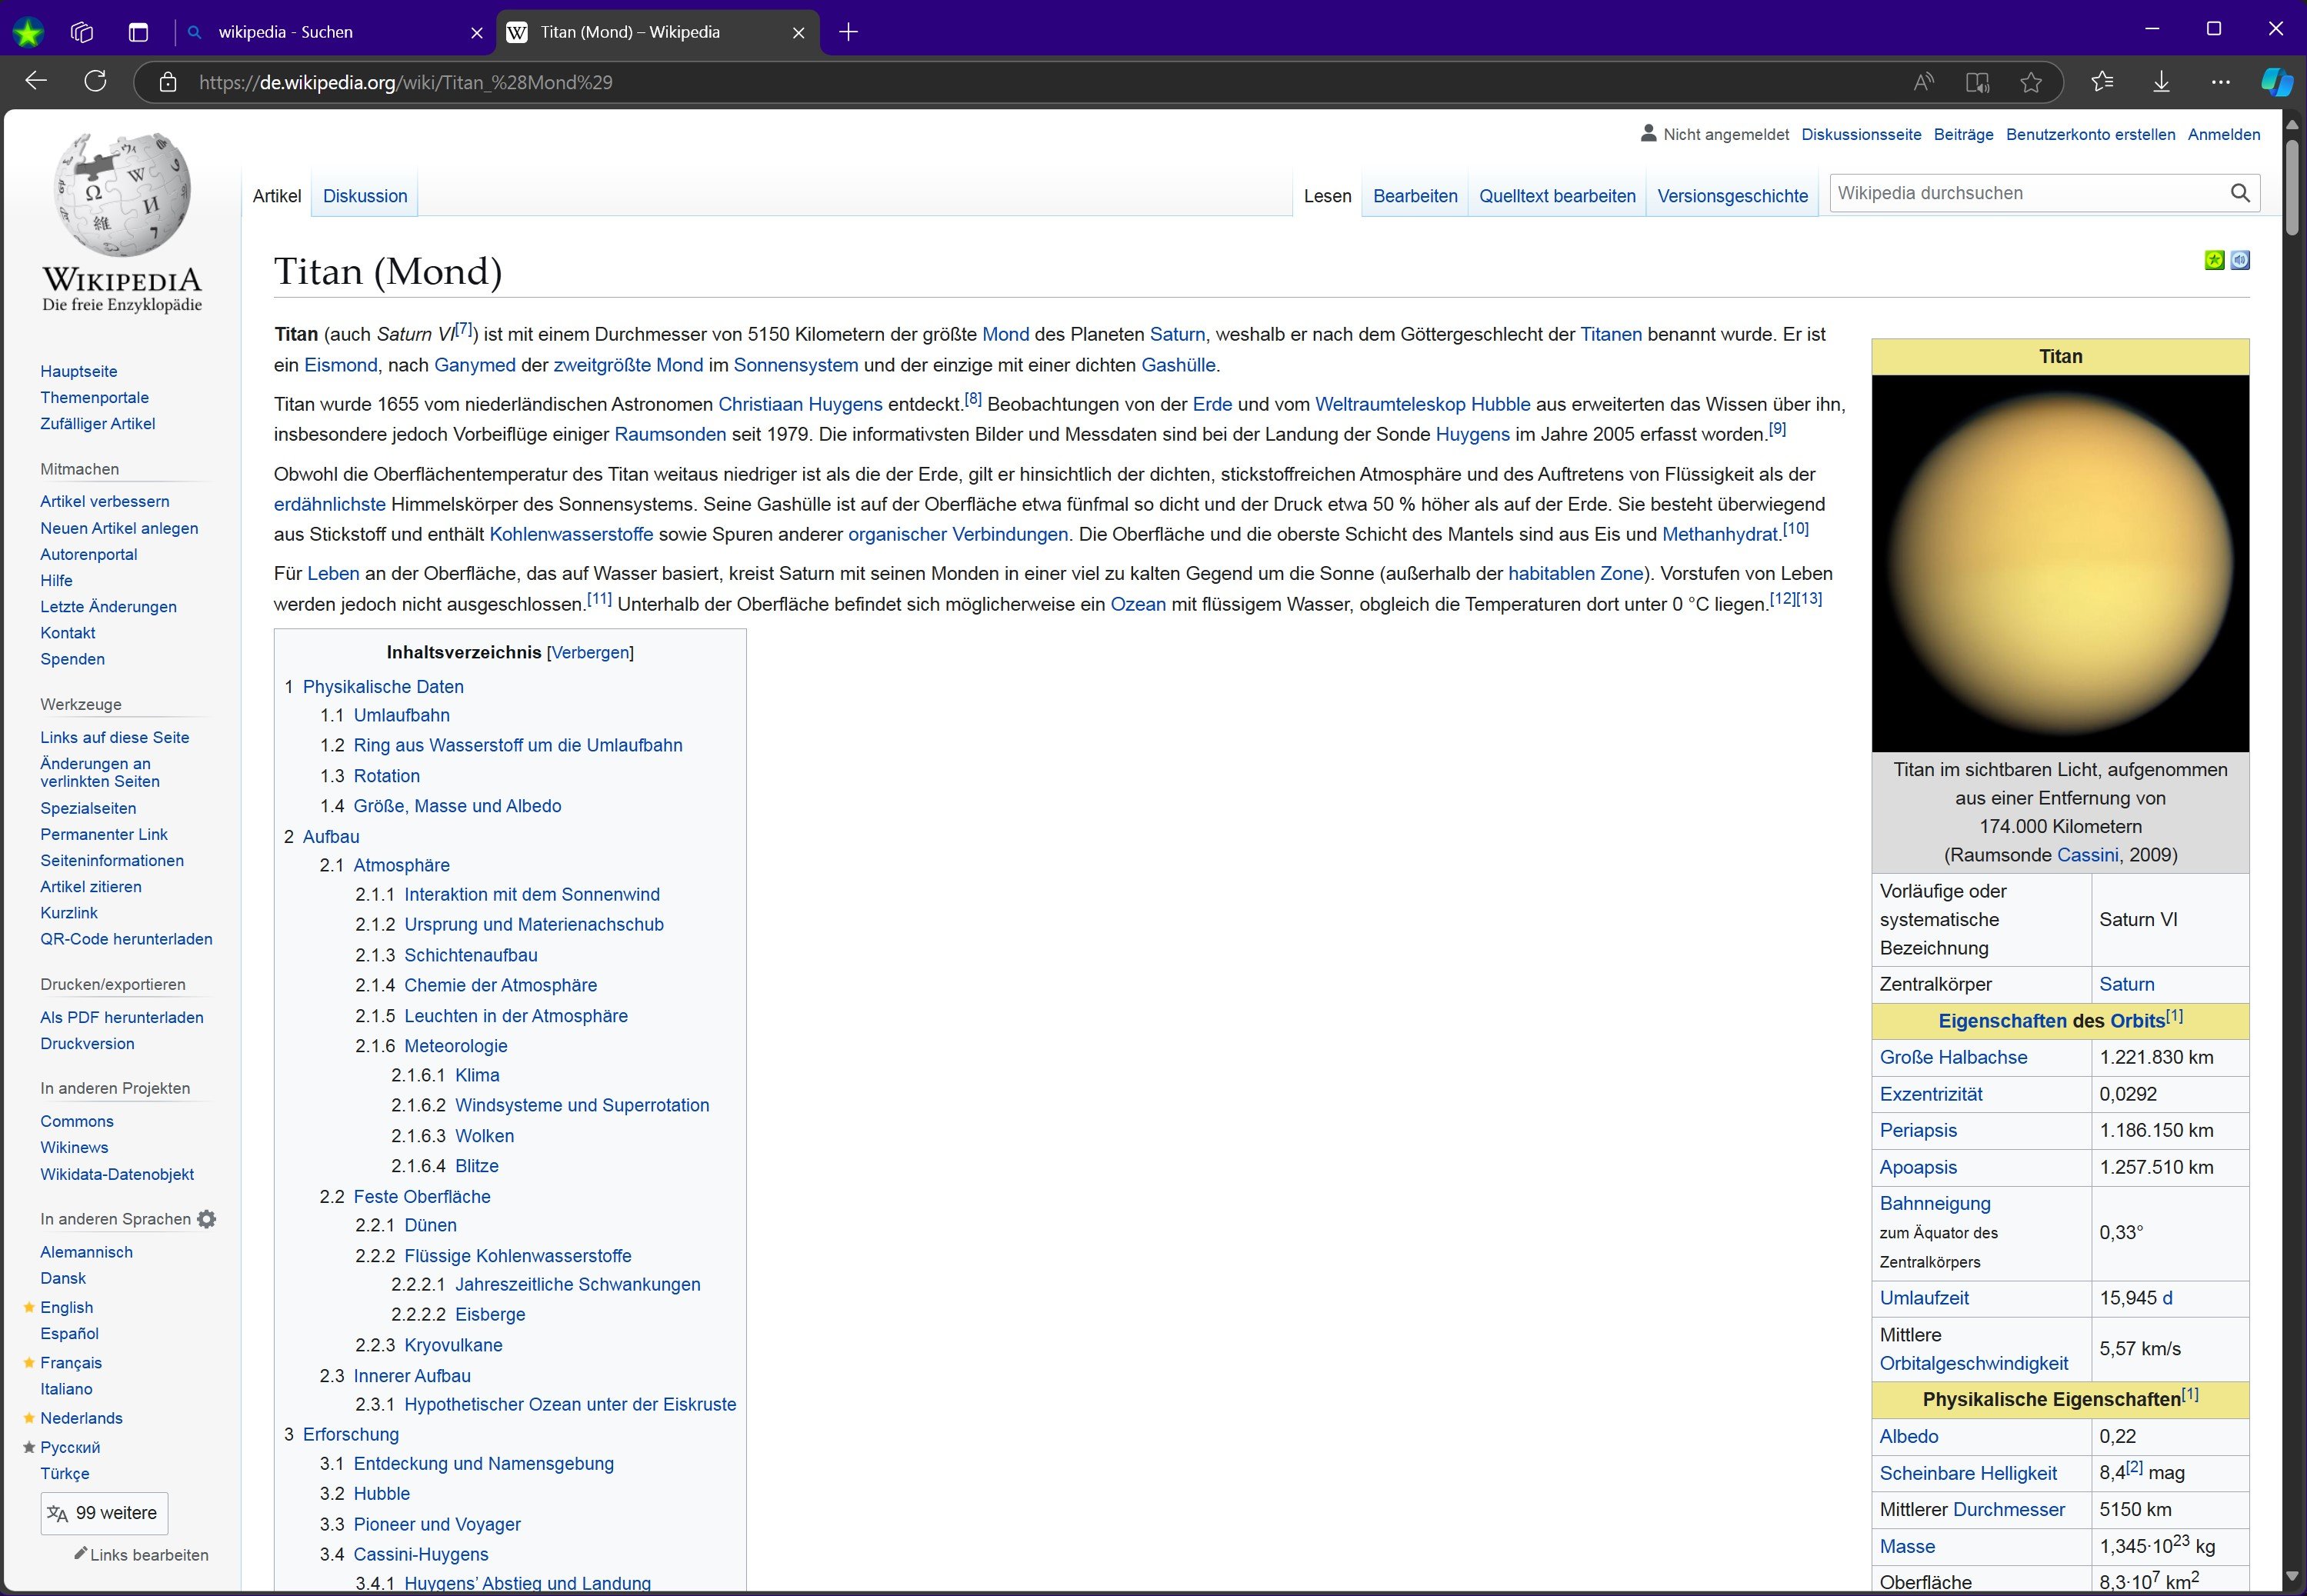
Task: Open the Read aloud icon in address bar
Action: pyautogui.click(x=1923, y=82)
